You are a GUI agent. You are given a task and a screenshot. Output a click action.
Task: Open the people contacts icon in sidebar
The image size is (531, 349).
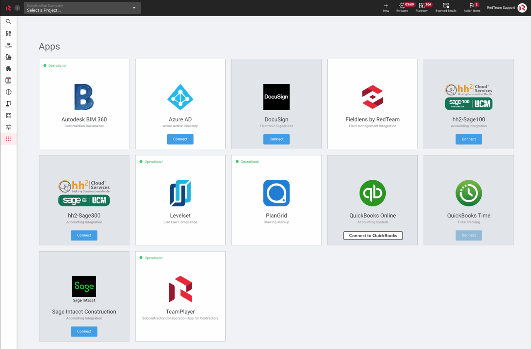pyautogui.click(x=8, y=45)
